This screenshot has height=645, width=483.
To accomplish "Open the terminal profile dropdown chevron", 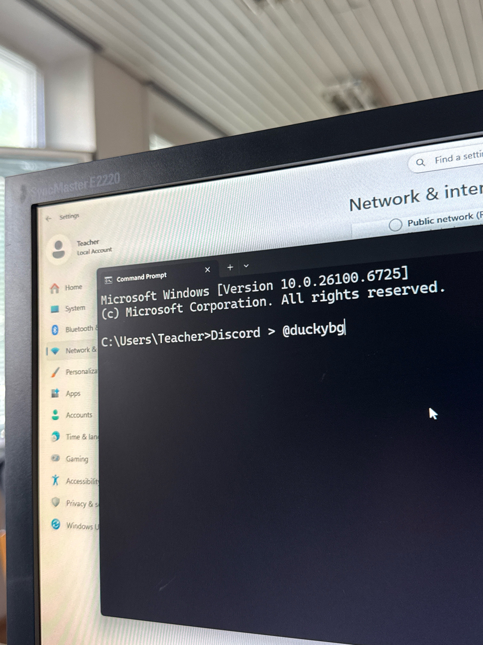I will [246, 266].
